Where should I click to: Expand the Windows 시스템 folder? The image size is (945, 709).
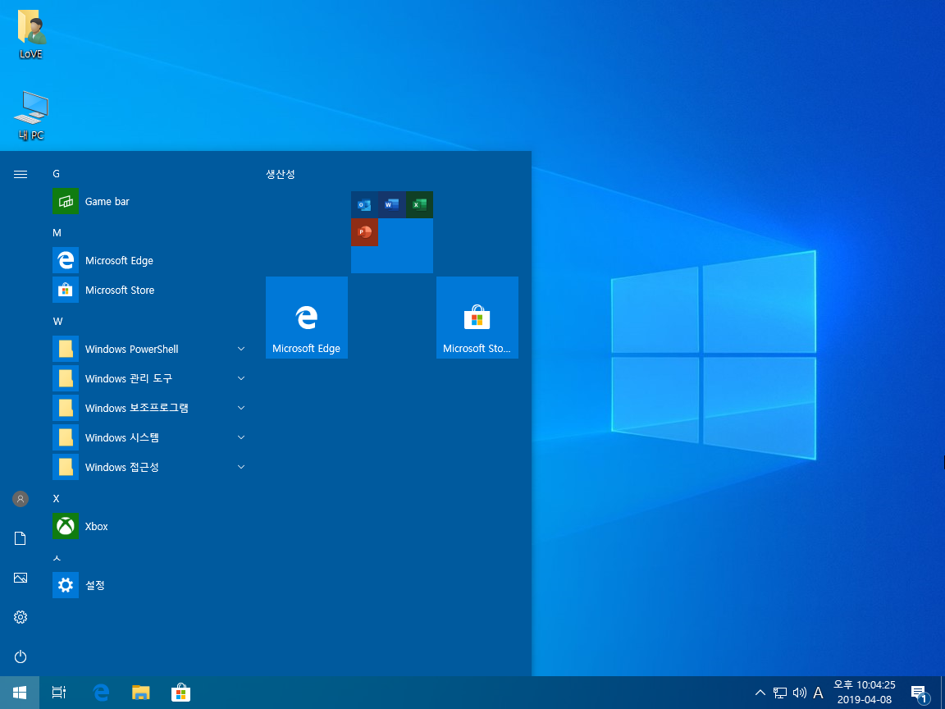click(149, 437)
